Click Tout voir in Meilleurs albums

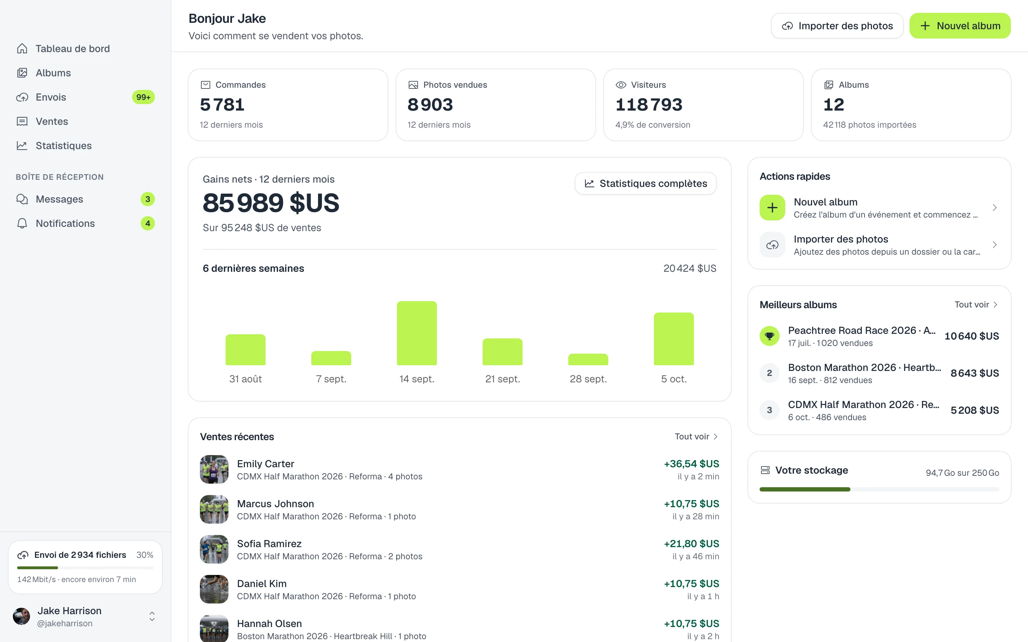click(x=976, y=305)
